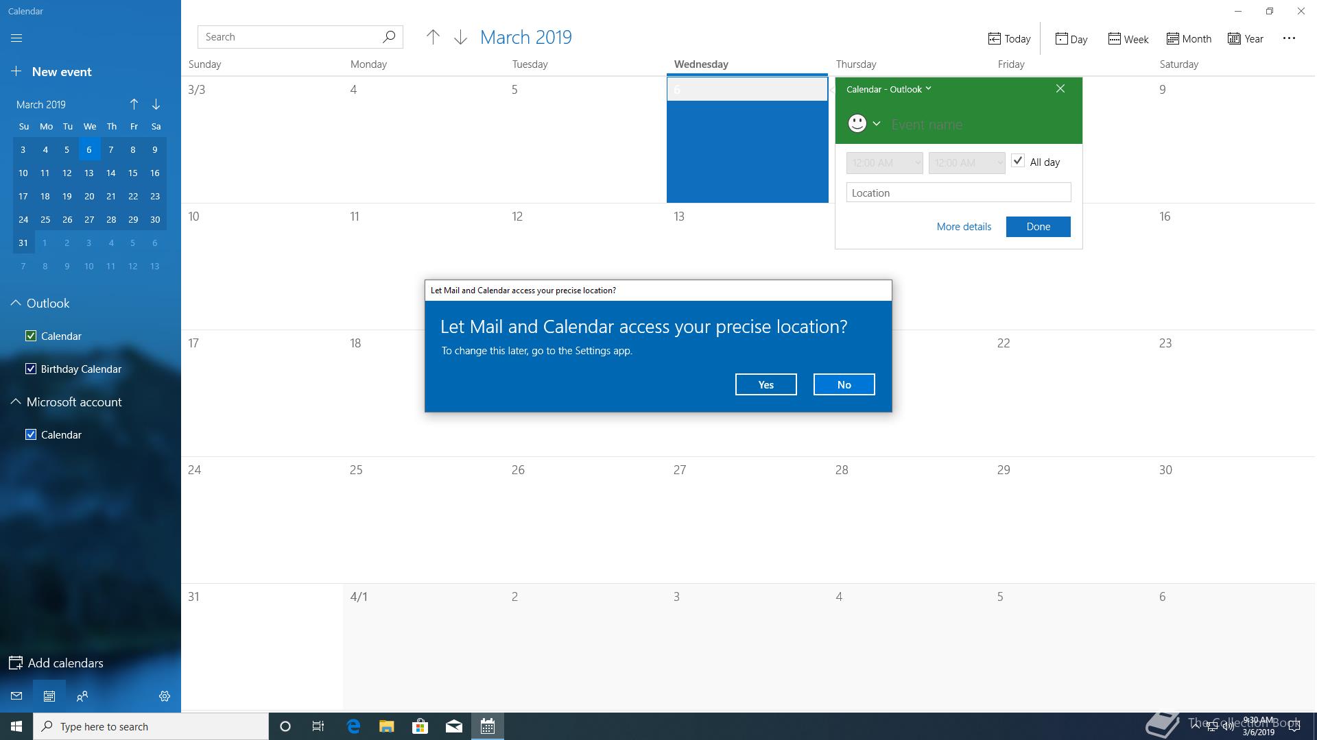The image size is (1317, 740).
Task: Click the smiley face event icon picker
Action: (857, 123)
